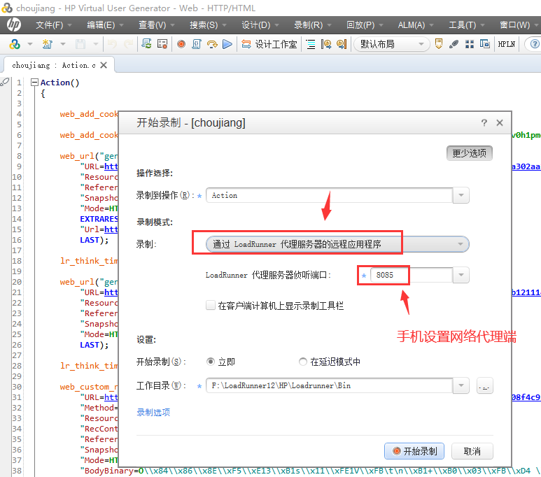Screen dimensions: 541x477
Task: Click the regenerate script icon
Action: pos(146,44)
